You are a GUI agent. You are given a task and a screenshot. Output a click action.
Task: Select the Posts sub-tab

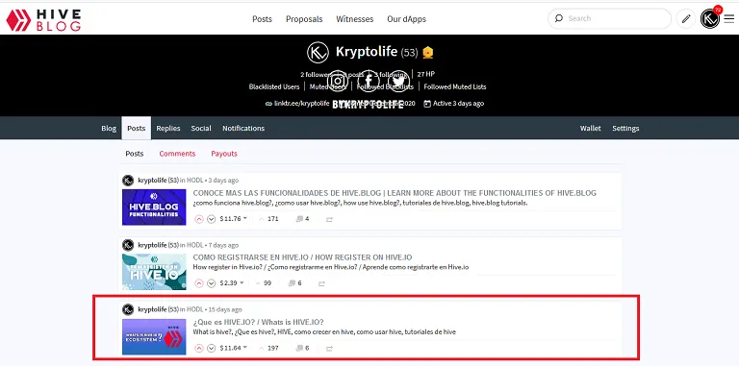[x=135, y=154]
